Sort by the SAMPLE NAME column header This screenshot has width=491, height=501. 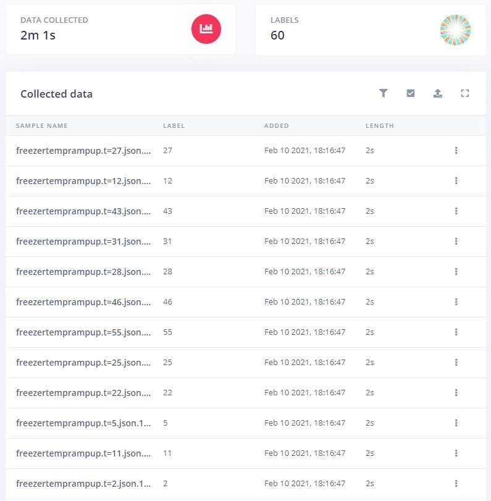point(41,125)
